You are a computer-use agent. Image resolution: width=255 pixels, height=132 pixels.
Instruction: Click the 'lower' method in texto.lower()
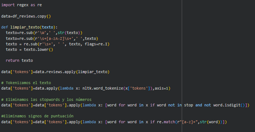point(43,49)
